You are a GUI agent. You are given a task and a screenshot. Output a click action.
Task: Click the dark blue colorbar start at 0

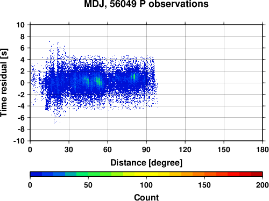pos(36,174)
